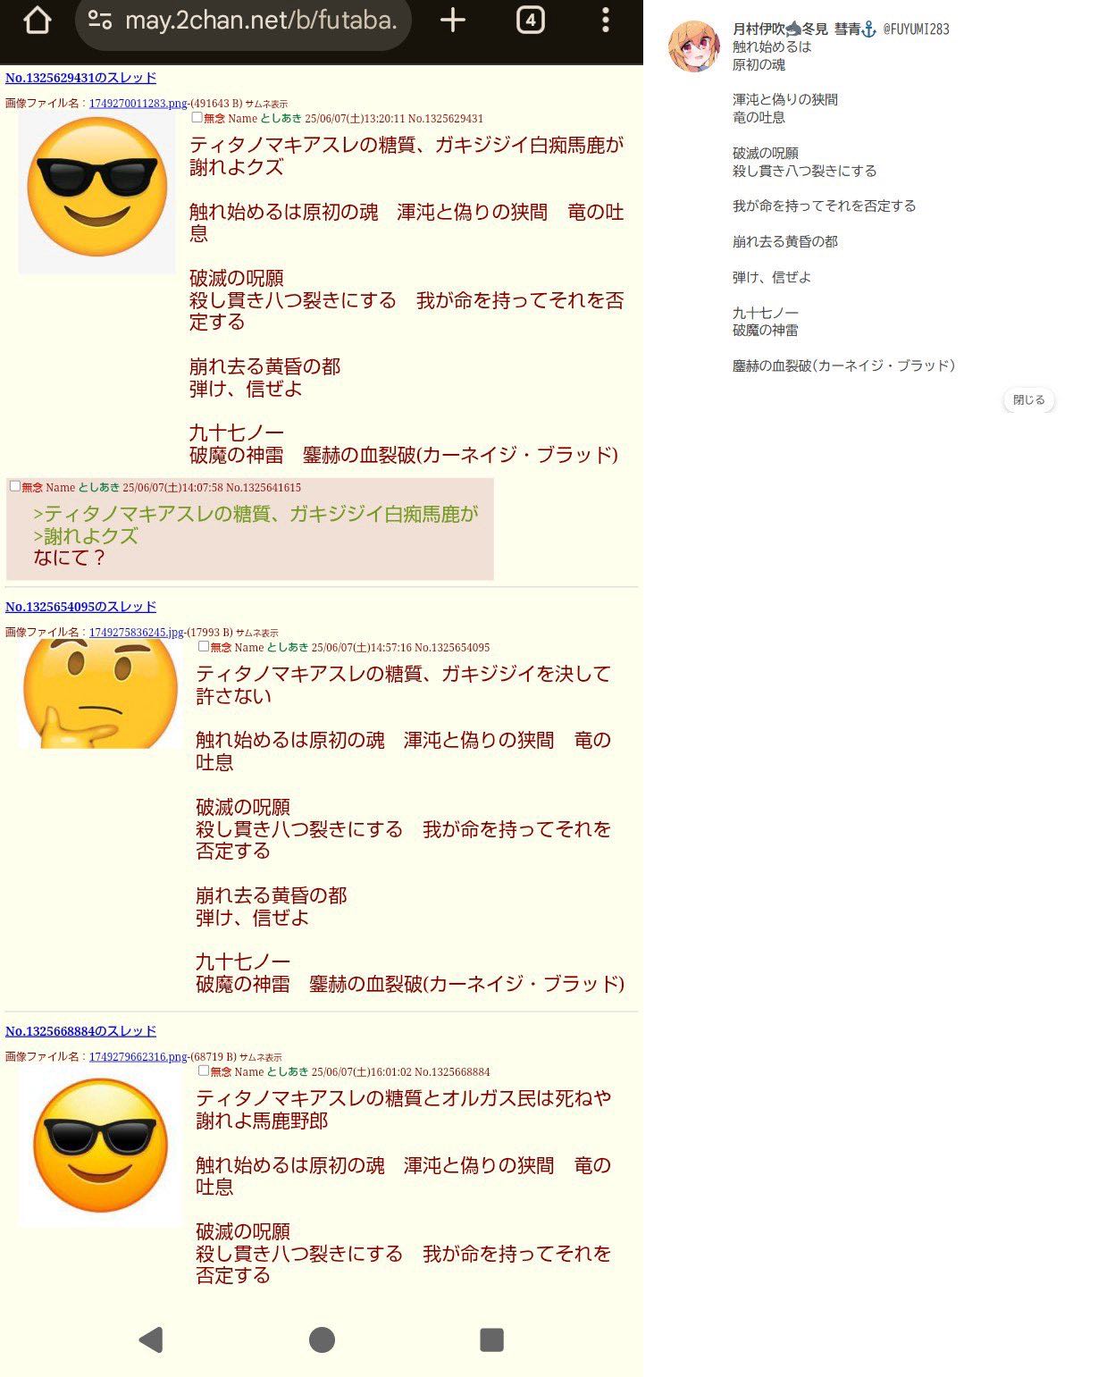Open image file 1749275836245.jpg link
The height and width of the screenshot is (1377, 1098).
click(136, 633)
